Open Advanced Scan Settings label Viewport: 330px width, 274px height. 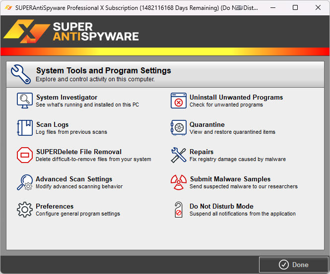pyautogui.click(x=74, y=179)
